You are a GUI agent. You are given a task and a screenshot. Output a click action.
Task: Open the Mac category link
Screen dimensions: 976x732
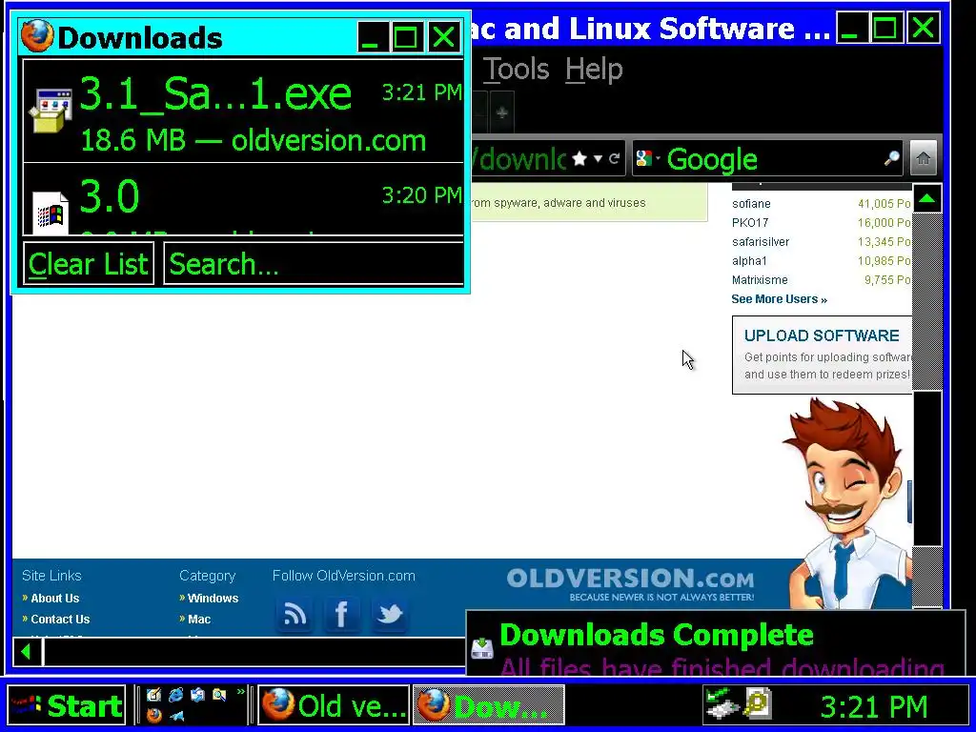tap(199, 620)
